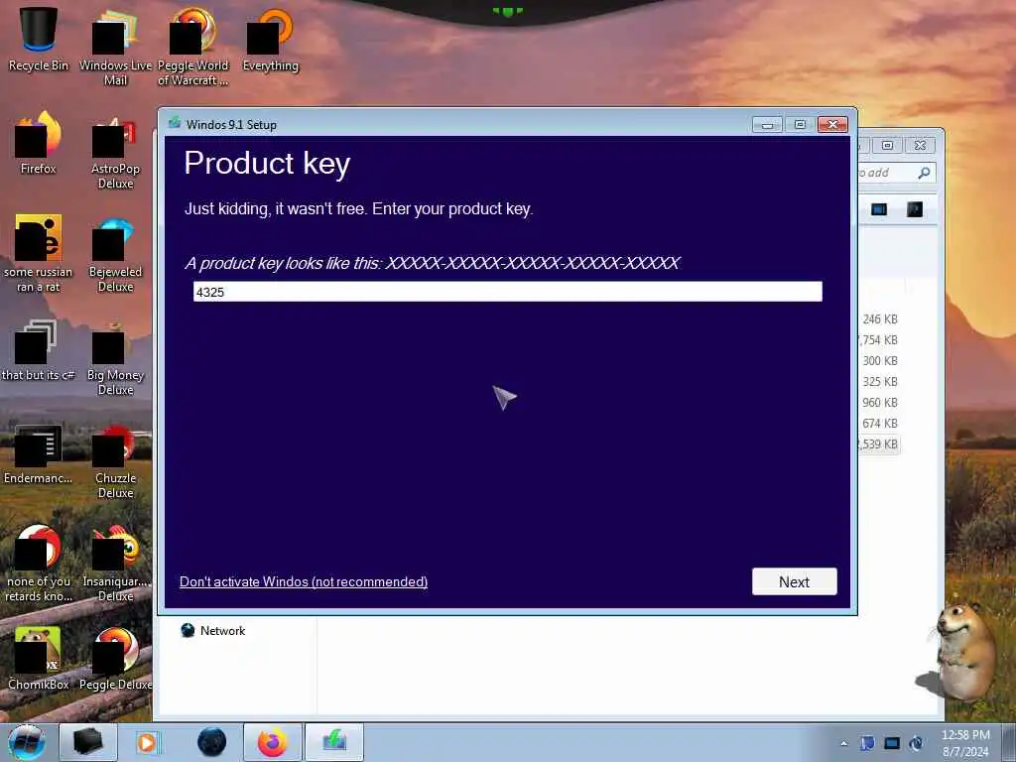The height and width of the screenshot is (762, 1016).
Task: Select the 754 KB file row
Action: pyautogui.click(x=879, y=339)
